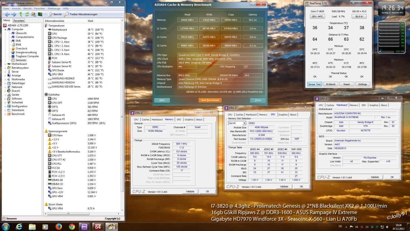Show hidden tray icons with the up arrow
410x231 pixels.
(346, 227)
